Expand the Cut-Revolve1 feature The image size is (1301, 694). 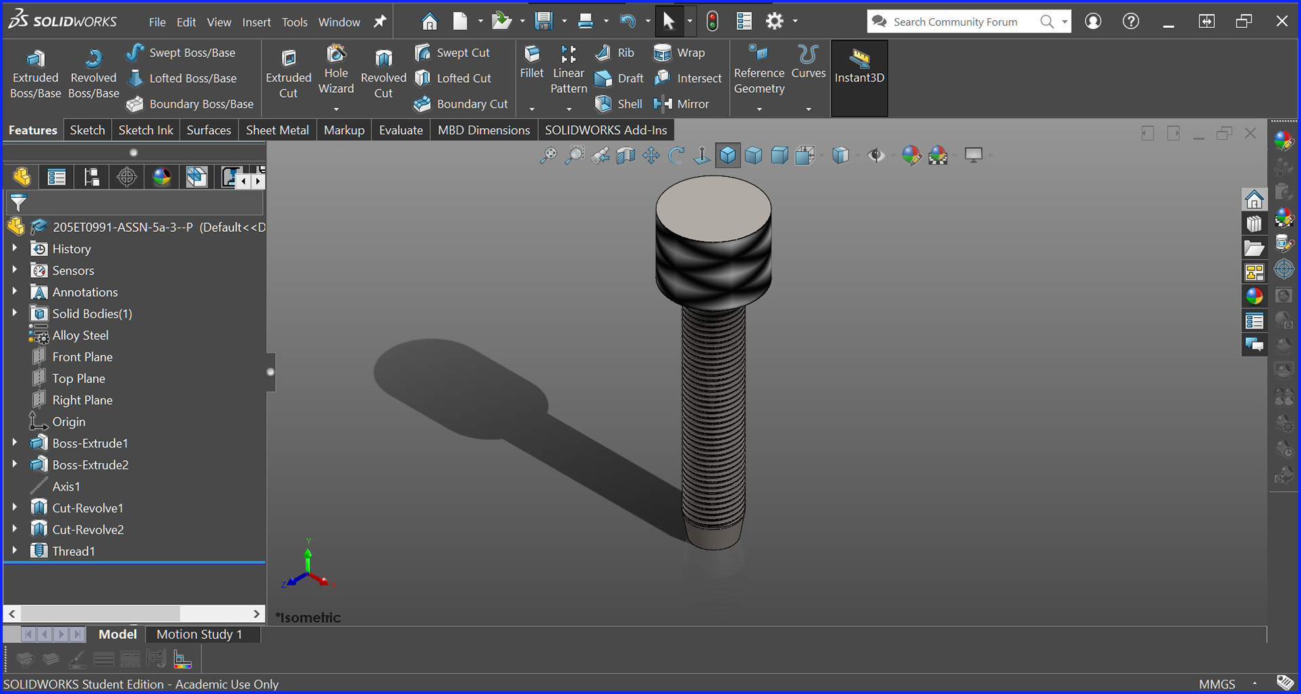point(14,508)
